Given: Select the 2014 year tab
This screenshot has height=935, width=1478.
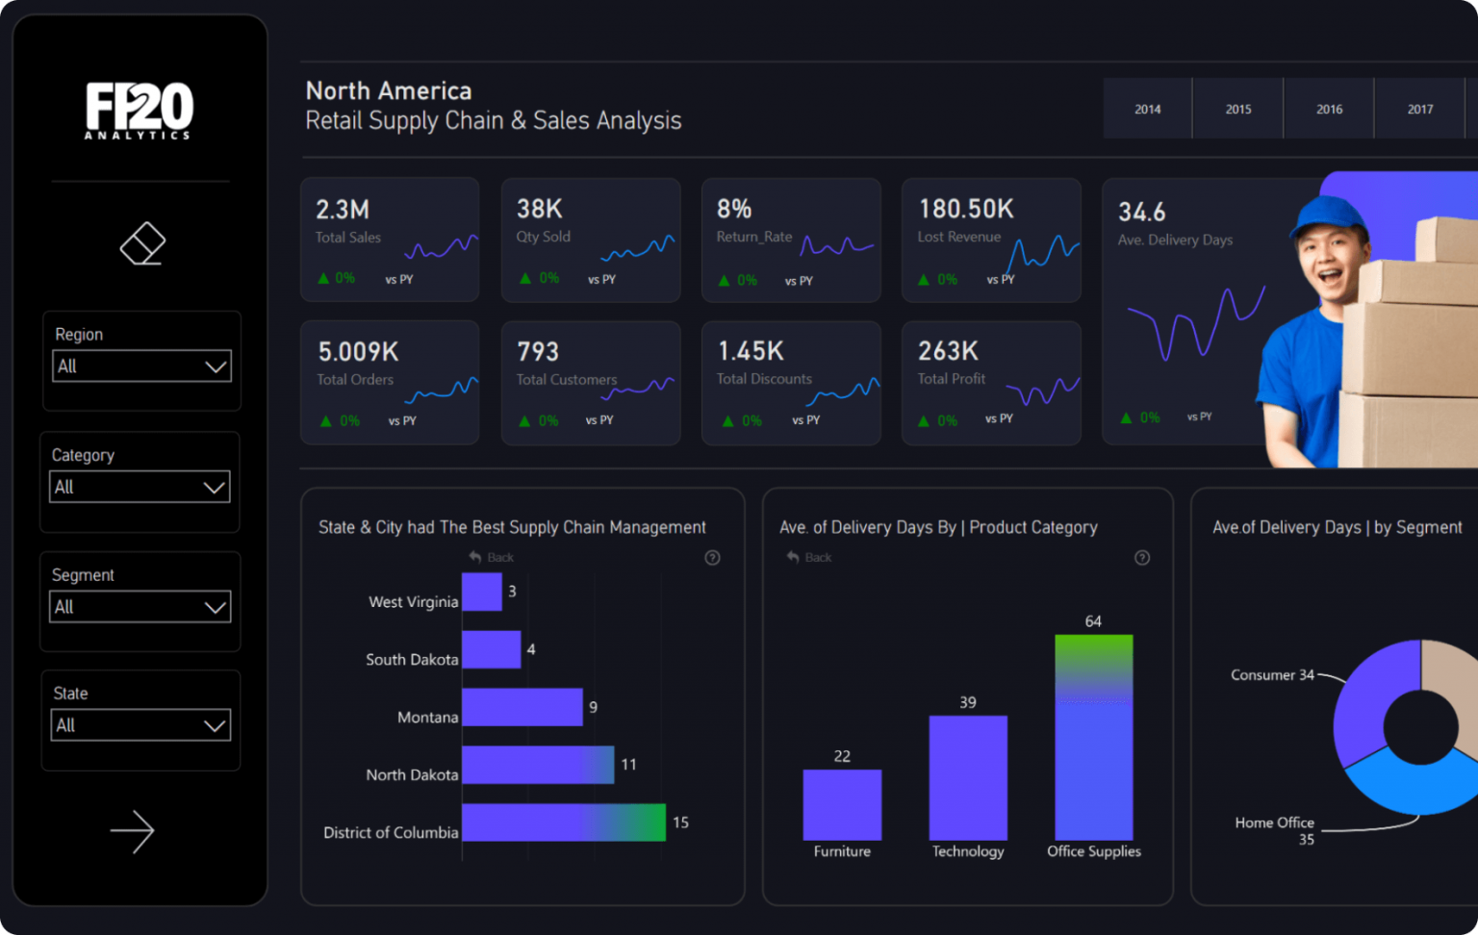Looking at the screenshot, I should 1147,109.
